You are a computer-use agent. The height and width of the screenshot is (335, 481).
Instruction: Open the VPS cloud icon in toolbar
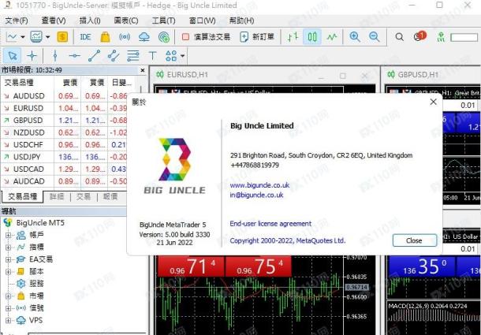tap(144, 37)
